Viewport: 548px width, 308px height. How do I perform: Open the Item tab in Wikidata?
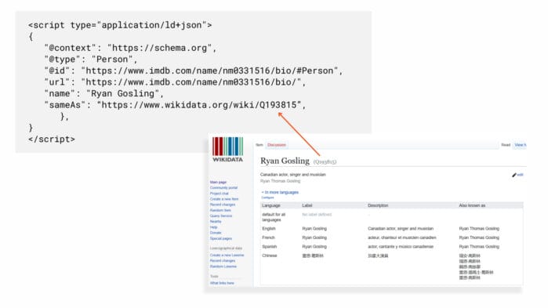tap(259, 145)
